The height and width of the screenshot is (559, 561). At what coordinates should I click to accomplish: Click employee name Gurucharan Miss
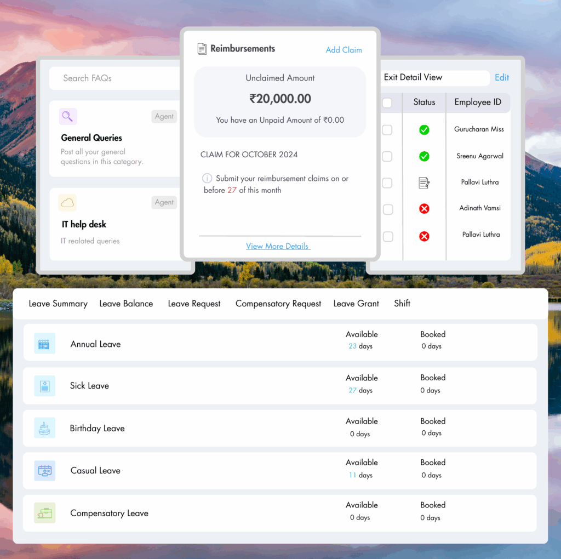[479, 129]
